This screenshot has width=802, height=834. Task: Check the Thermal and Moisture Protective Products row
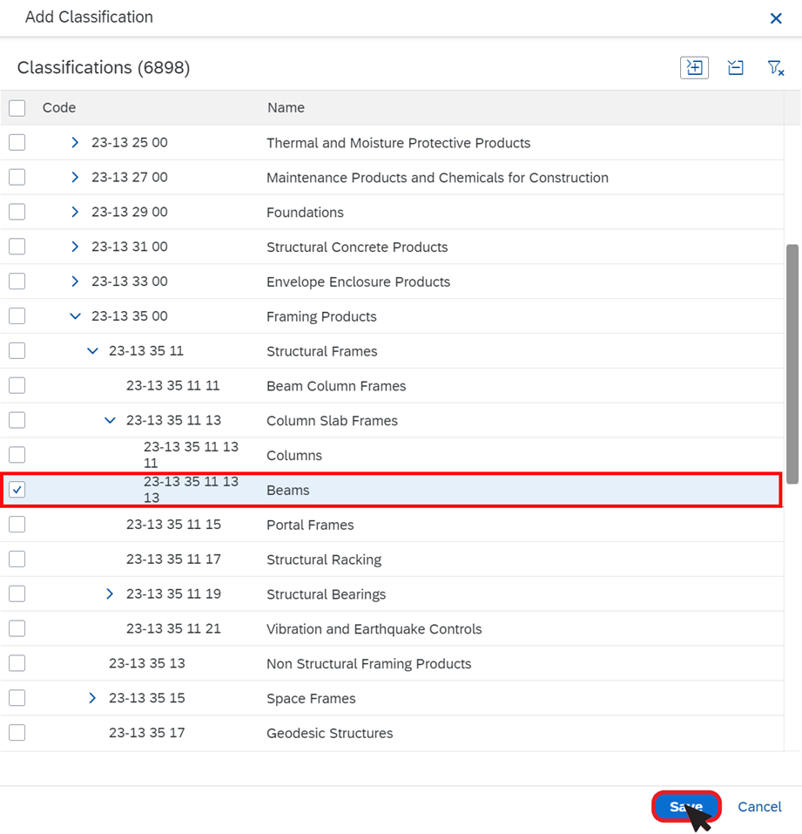tap(17, 143)
